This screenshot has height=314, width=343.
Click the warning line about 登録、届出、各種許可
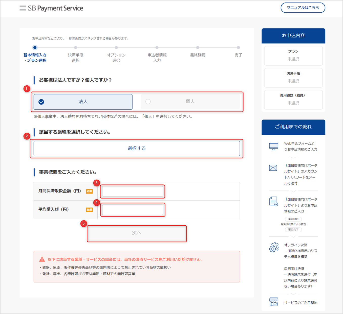point(88,274)
